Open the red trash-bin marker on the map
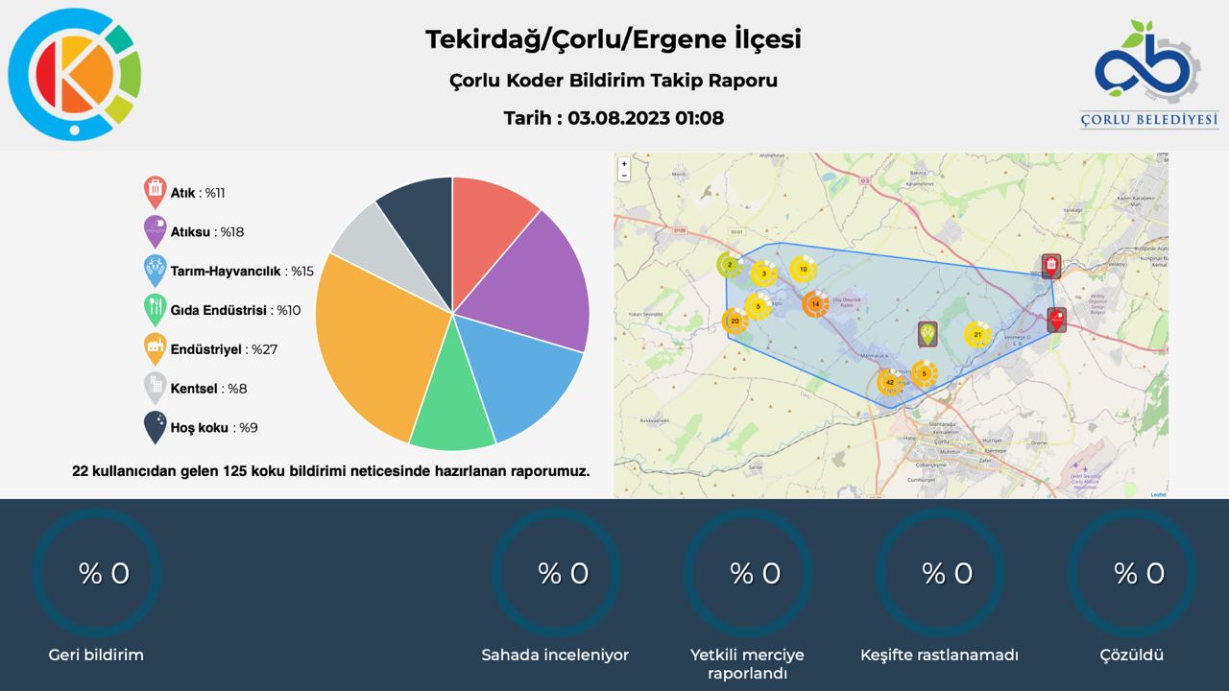1229x691 pixels. click(x=1051, y=266)
